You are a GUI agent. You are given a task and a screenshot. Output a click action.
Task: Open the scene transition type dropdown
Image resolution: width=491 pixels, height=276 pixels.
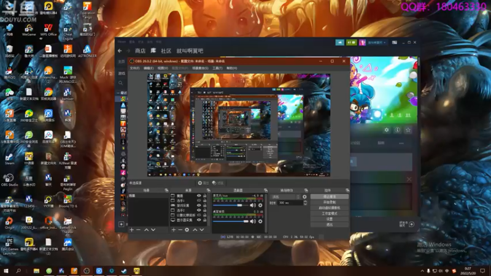tap(285, 197)
